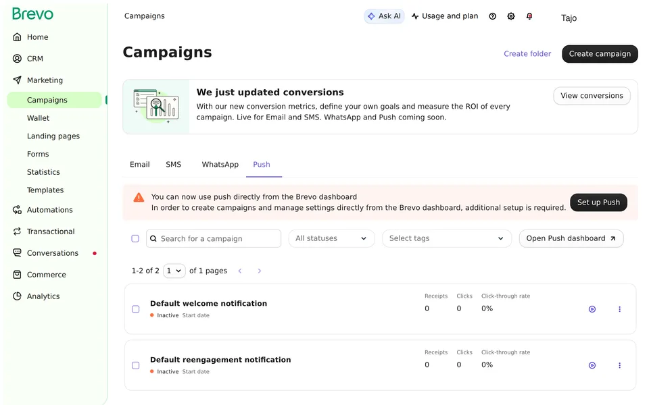This screenshot has height=405, width=649.
Task: Open the page number dropdown
Action: pyautogui.click(x=174, y=271)
